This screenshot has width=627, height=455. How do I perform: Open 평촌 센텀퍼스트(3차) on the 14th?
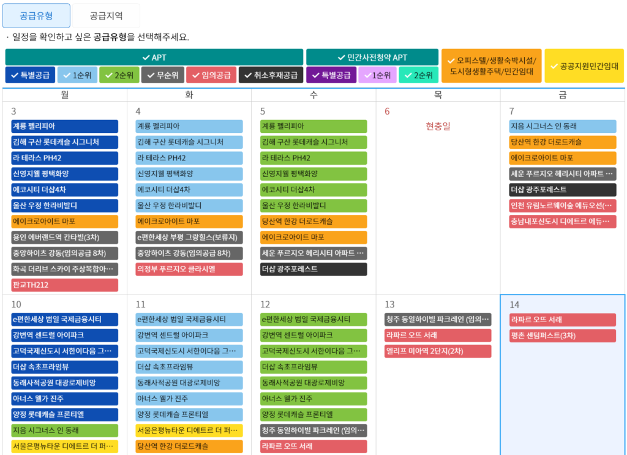coord(563,336)
